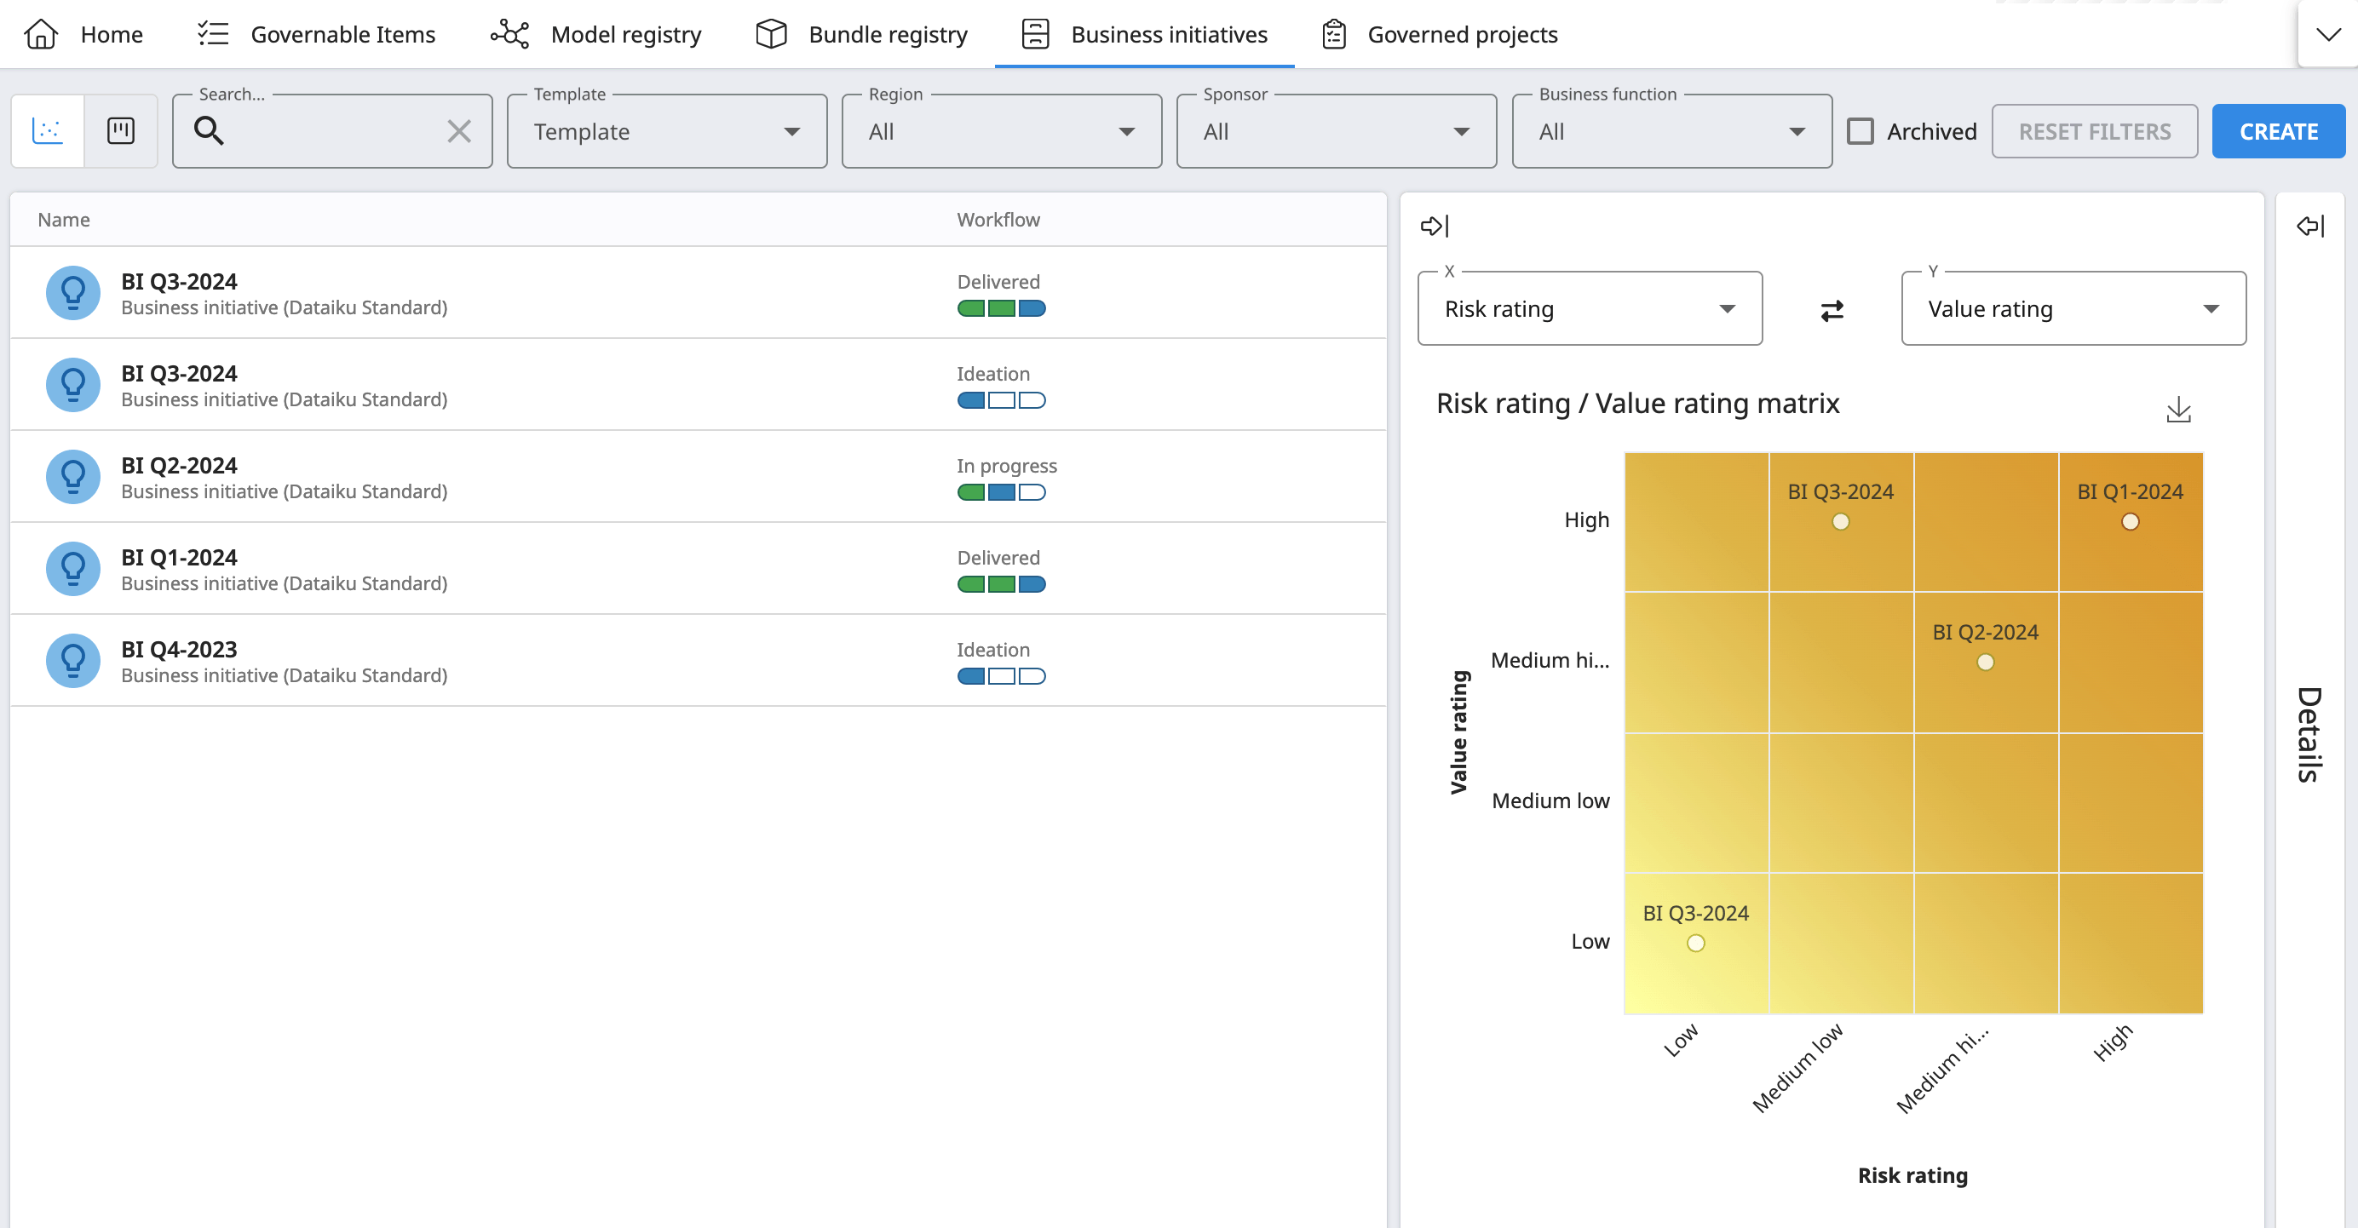The height and width of the screenshot is (1228, 2358).
Task: Collapse the matrix panel arrow icon
Action: 1435,225
